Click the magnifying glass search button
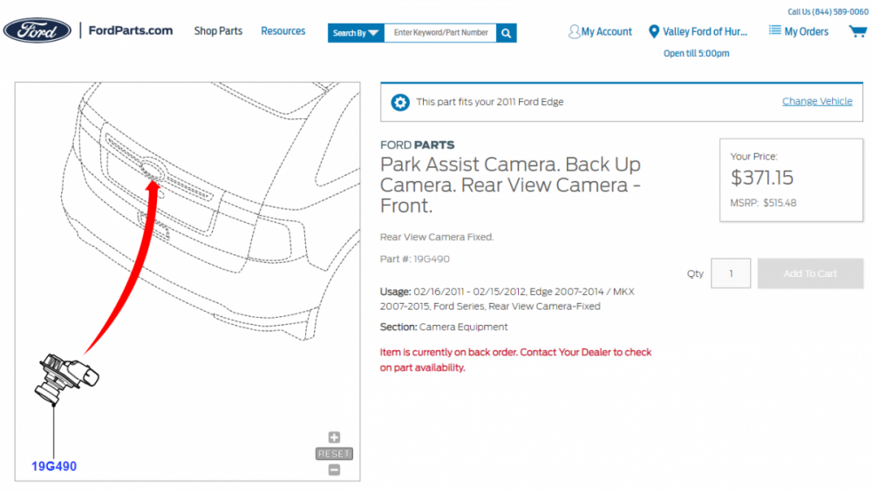 [x=507, y=33]
